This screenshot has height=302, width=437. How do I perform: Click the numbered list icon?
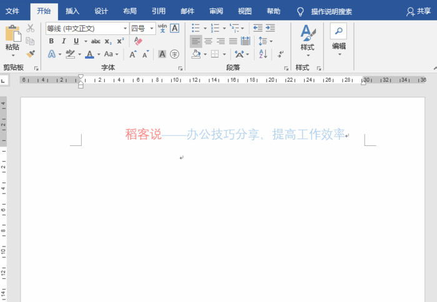pyautogui.click(x=215, y=28)
